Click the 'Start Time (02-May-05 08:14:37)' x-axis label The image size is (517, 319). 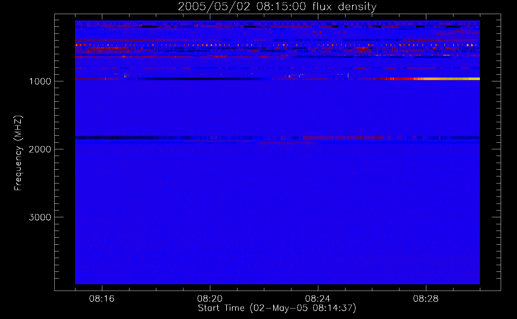pos(277,308)
